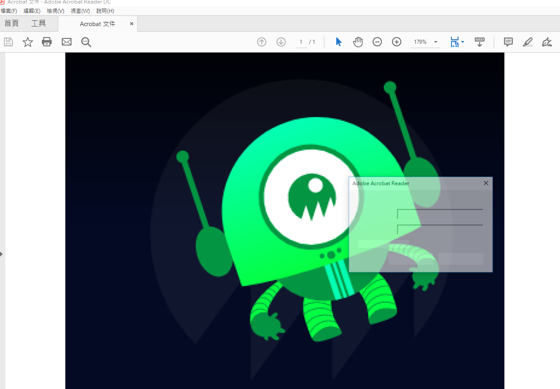Open the 檔案(F) menu
560x389 pixels.
pyautogui.click(x=9, y=11)
